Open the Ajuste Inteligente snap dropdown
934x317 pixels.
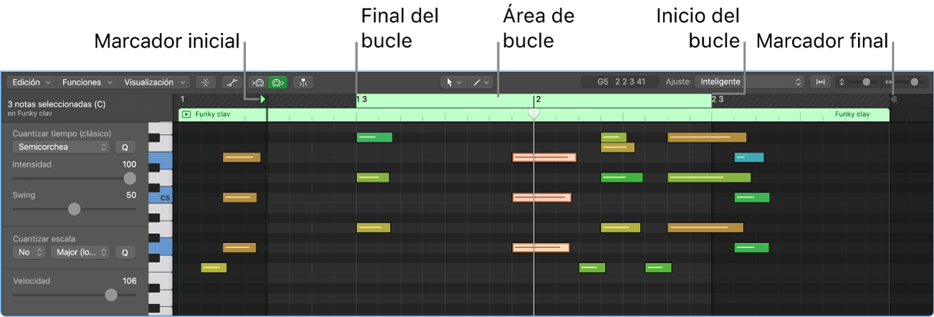click(749, 82)
